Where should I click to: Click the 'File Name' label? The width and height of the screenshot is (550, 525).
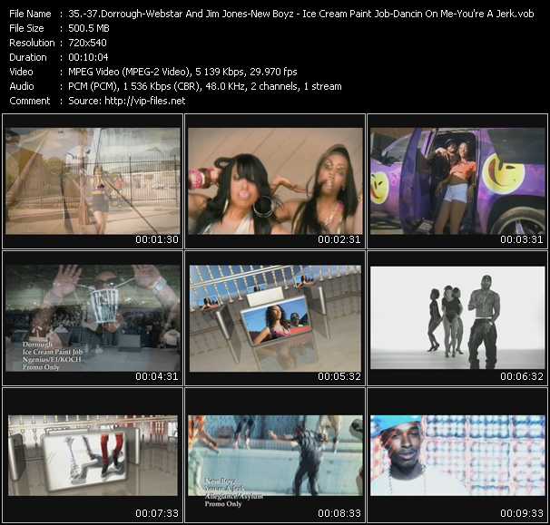(x=30, y=14)
